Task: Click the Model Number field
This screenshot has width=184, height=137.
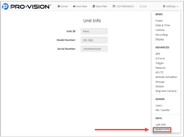Action: (94, 40)
